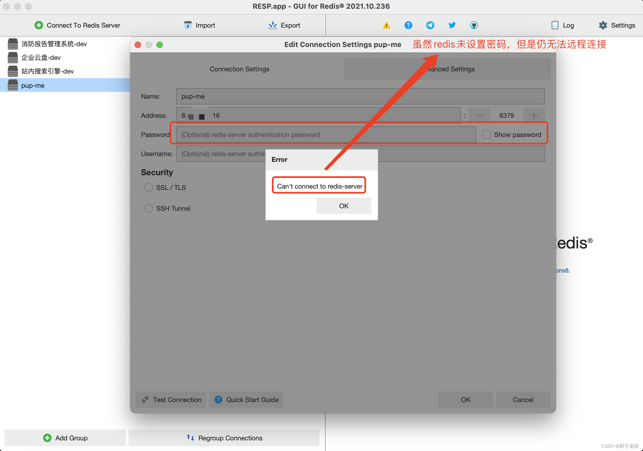Select the 消防报告管理系统-dev connection name
The height and width of the screenshot is (451, 643).
point(54,44)
